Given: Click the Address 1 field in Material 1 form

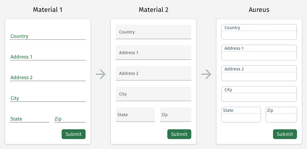Looking at the screenshot, I should (x=48, y=58).
